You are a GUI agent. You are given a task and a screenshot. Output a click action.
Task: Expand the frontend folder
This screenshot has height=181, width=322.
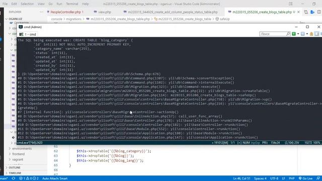click(18, 154)
